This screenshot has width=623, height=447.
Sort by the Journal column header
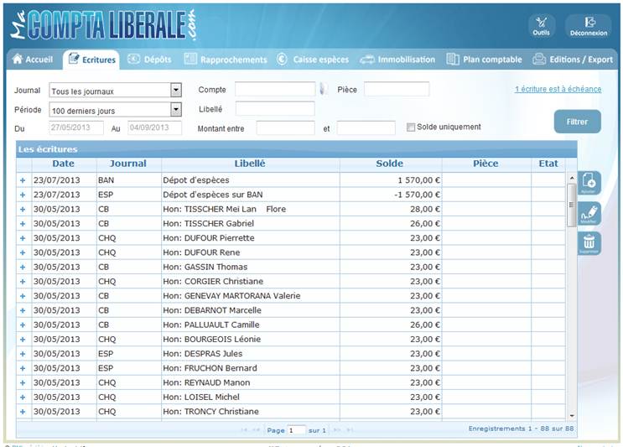pos(128,164)
